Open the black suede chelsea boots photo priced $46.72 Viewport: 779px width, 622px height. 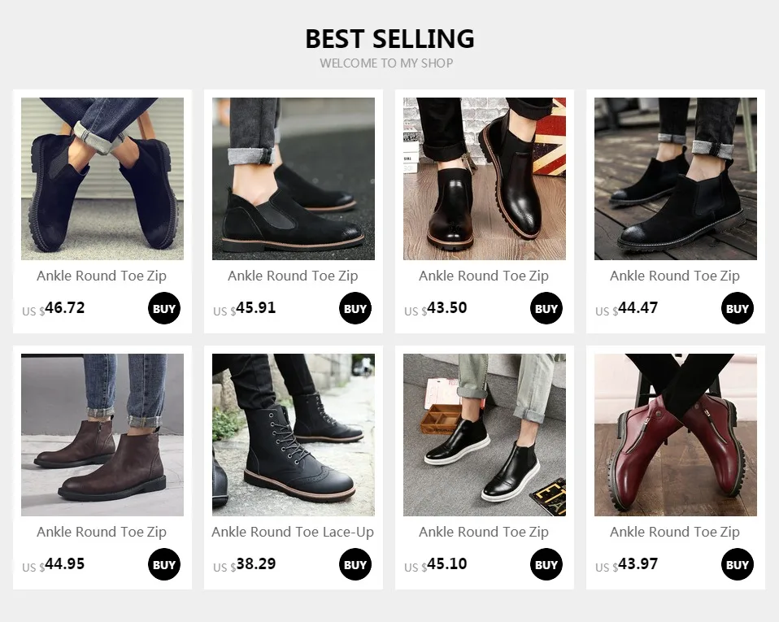[102, 179]
